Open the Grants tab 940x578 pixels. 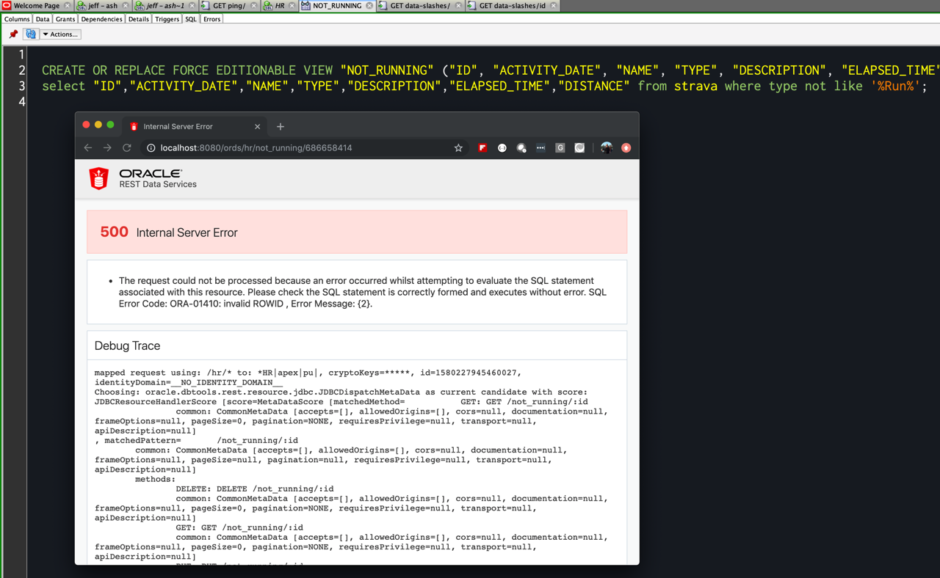65,19
